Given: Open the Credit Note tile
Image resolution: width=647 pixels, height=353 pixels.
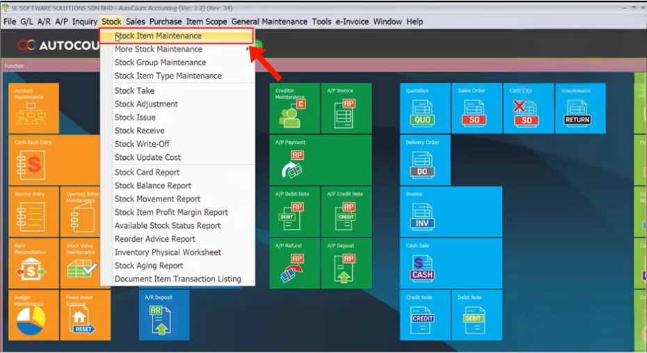Looking at the screenshot, I should [x=425, y=315].
